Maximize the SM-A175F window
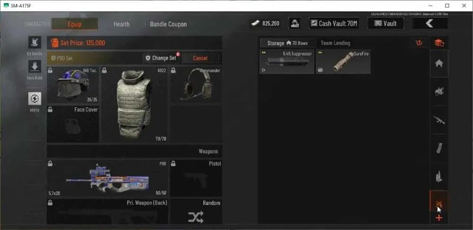 (x=447, y=5)
